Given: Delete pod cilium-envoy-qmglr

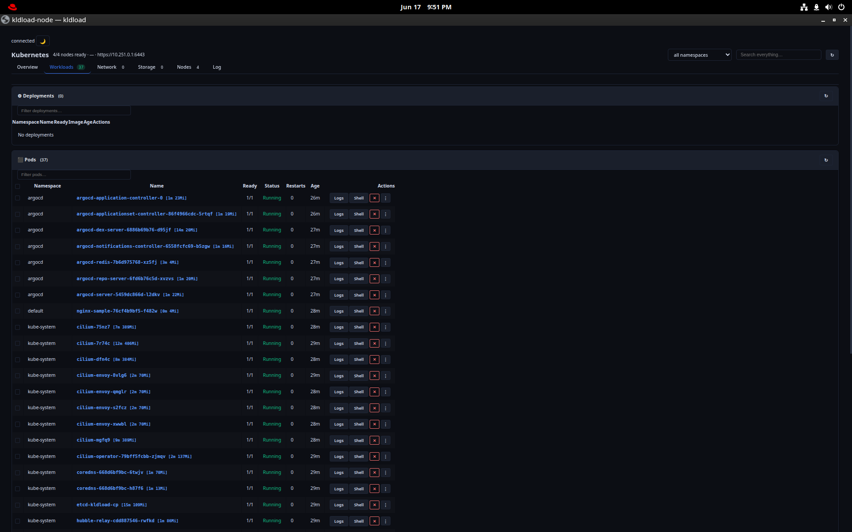Looking at the screenshot, I should click(375, 392).
